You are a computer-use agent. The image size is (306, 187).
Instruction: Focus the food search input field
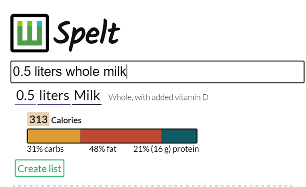(x=157, y=72)
